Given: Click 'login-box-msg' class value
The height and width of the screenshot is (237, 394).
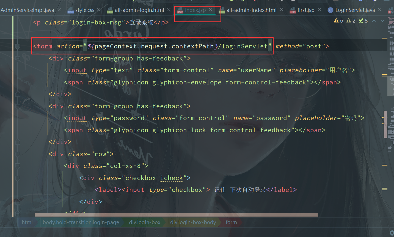Looking at the screenshot, I should pyautogui.click(x=97, y=23).
